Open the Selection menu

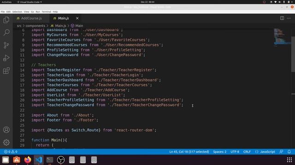(x=17, y=11)
